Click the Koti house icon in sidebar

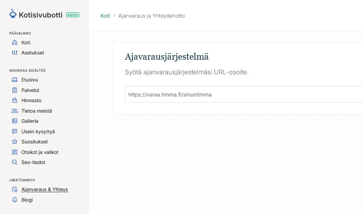(x=15, y=42)
